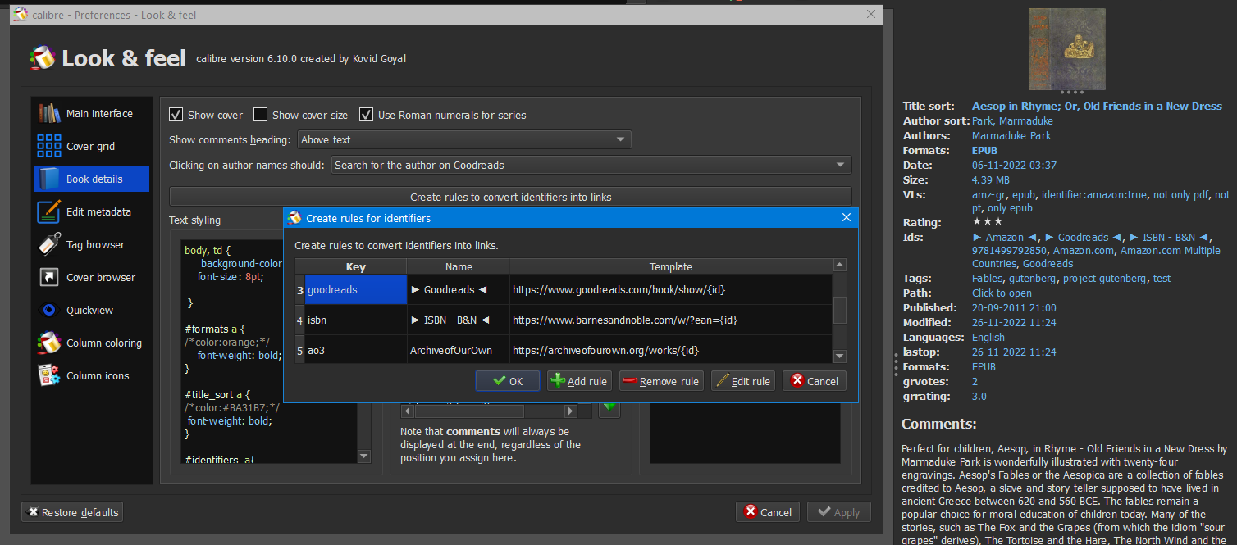Click book cover thumbnail in details panel
This screenshot has width=1237, height=545.
(1066, 48)
